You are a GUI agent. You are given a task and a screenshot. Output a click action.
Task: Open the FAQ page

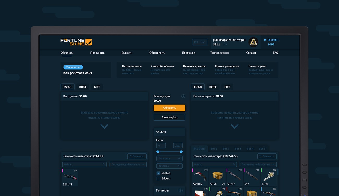275,53
